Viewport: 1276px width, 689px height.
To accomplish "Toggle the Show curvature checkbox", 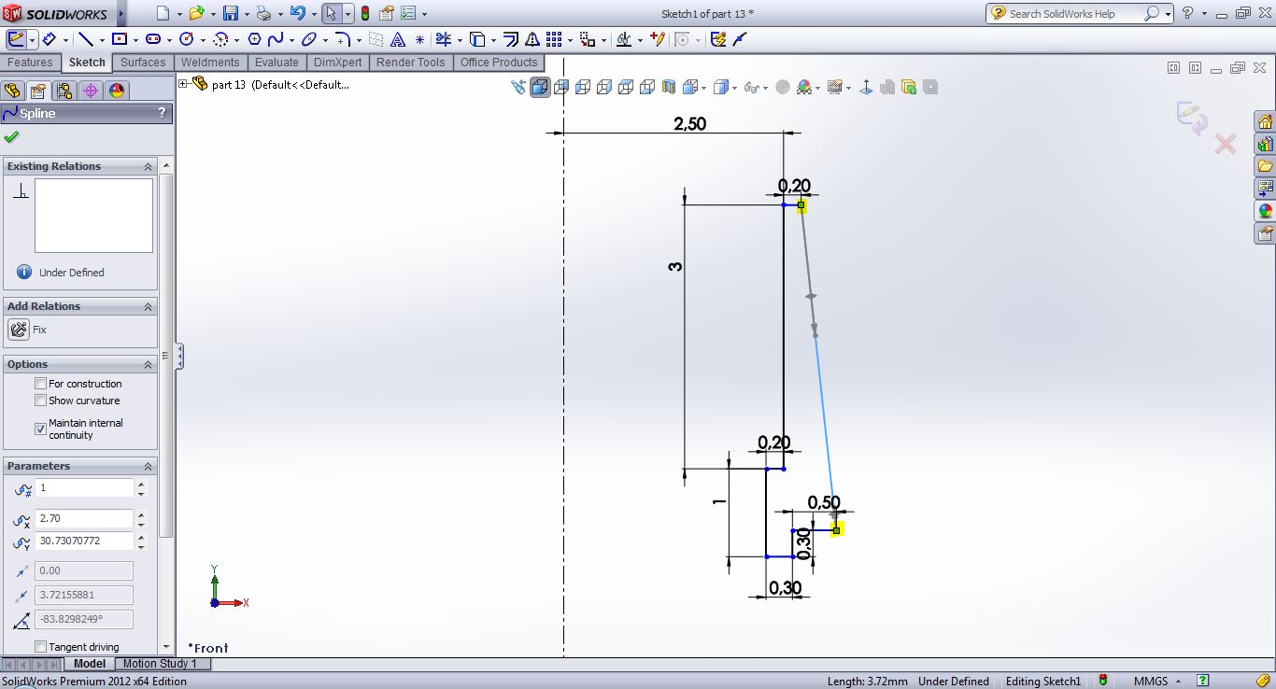I will [40, 401].
